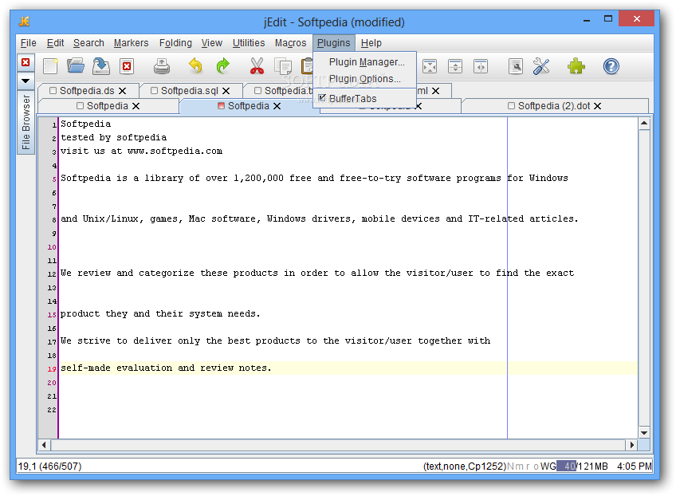The height and width of the screenshot is (496, 676).
Task: Undo the last edit
Action: pos(195,66)
